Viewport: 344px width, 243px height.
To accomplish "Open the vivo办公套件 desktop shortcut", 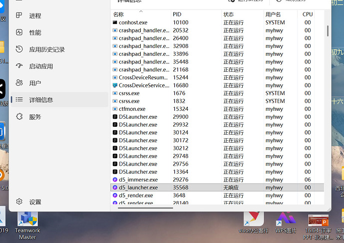I will [x=254, y=223].
